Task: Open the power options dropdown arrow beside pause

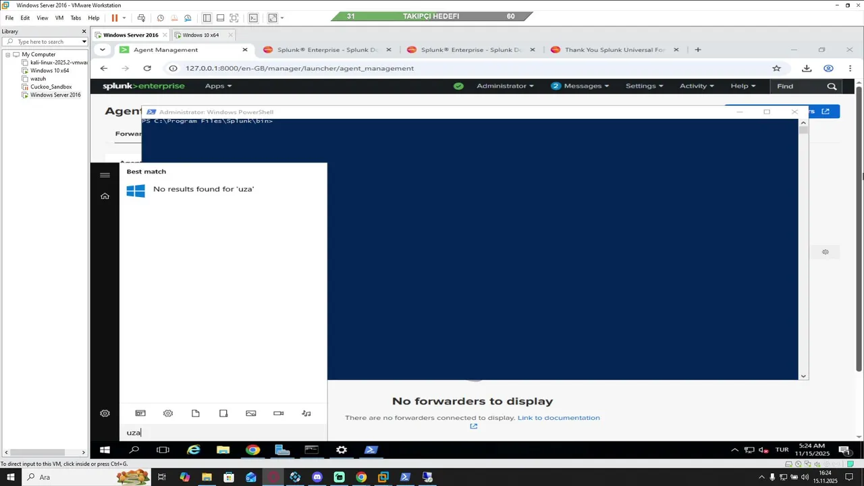Action: click(x=124, y=18)
